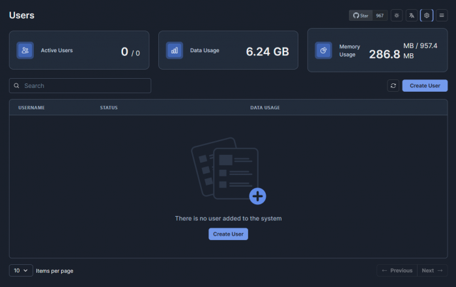Focus the Search users field
This screenshot has width=456, height=287.
coord(85,86)
